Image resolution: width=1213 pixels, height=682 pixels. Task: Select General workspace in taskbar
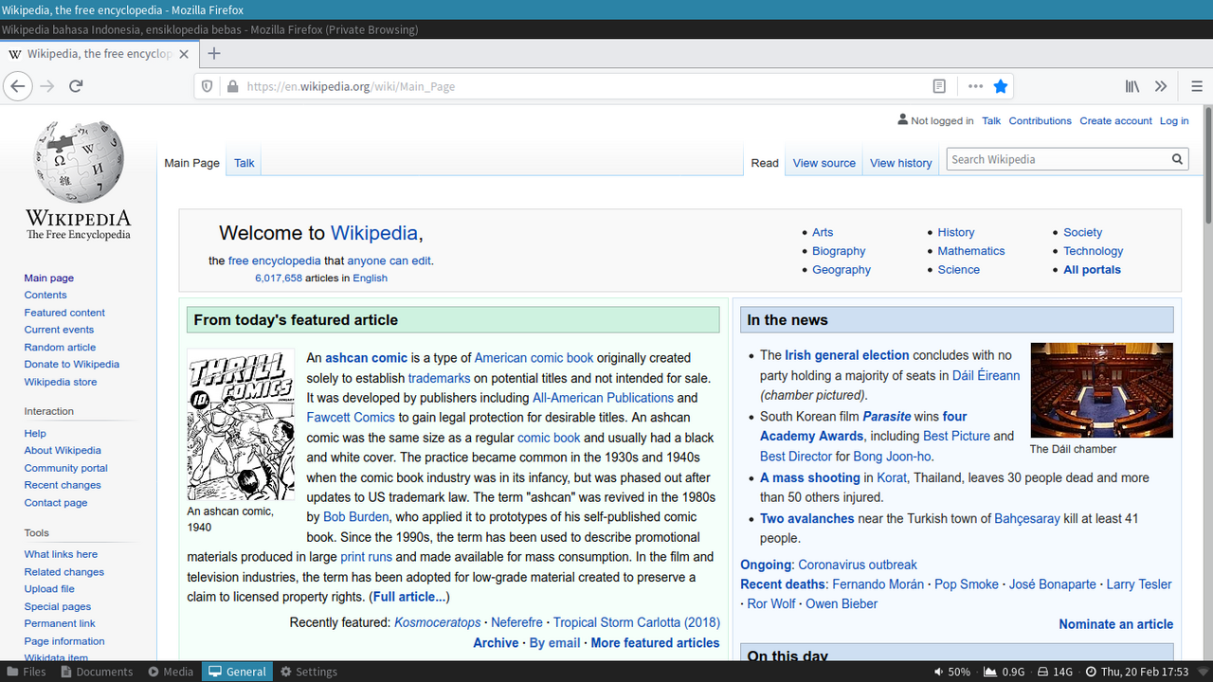[238, 672]
